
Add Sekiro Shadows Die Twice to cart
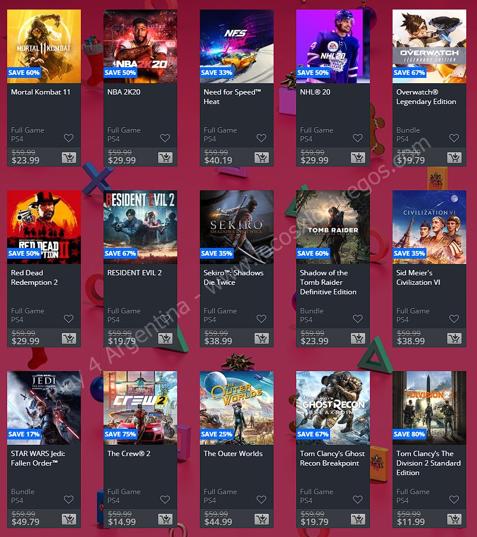(x=262, y=338)
